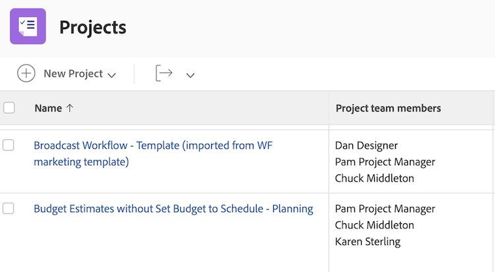Click Chuck Middleton in Budget Estimates row
The width and height of the screenshot is (495, 272).
[374, 225]
